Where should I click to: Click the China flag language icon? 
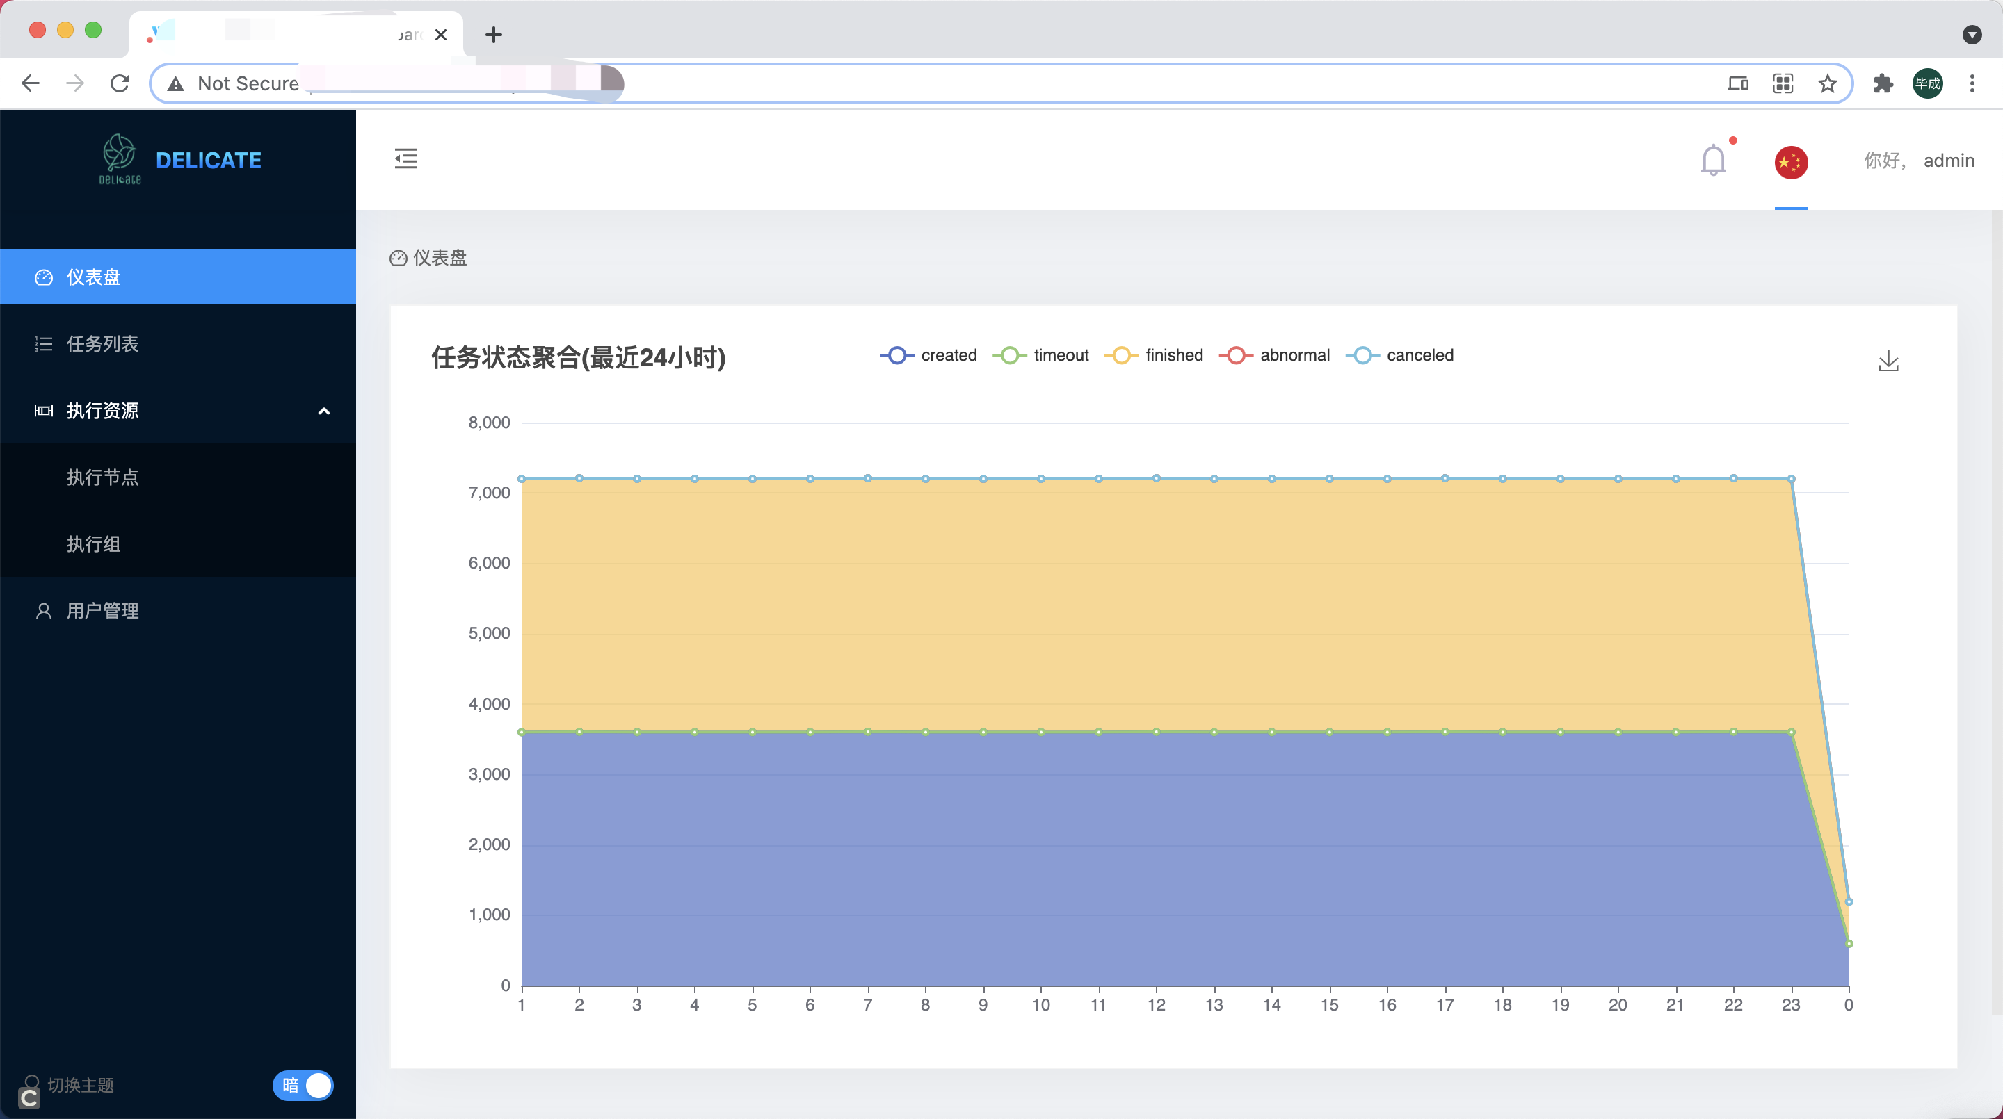point(1791,163)
